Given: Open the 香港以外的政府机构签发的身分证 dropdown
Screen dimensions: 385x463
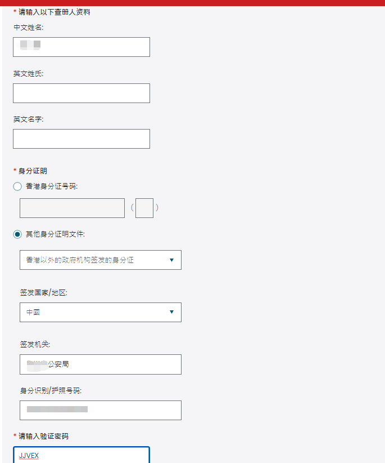Looking at the screenshot, I should [x=101, y=260].
